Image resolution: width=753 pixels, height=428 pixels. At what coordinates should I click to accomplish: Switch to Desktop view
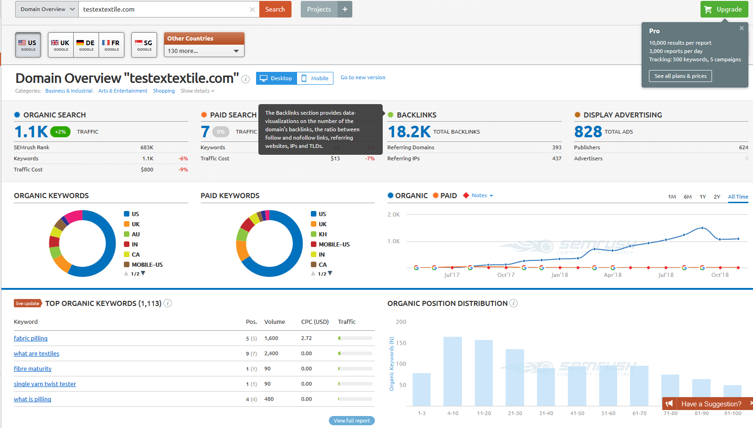276,78
